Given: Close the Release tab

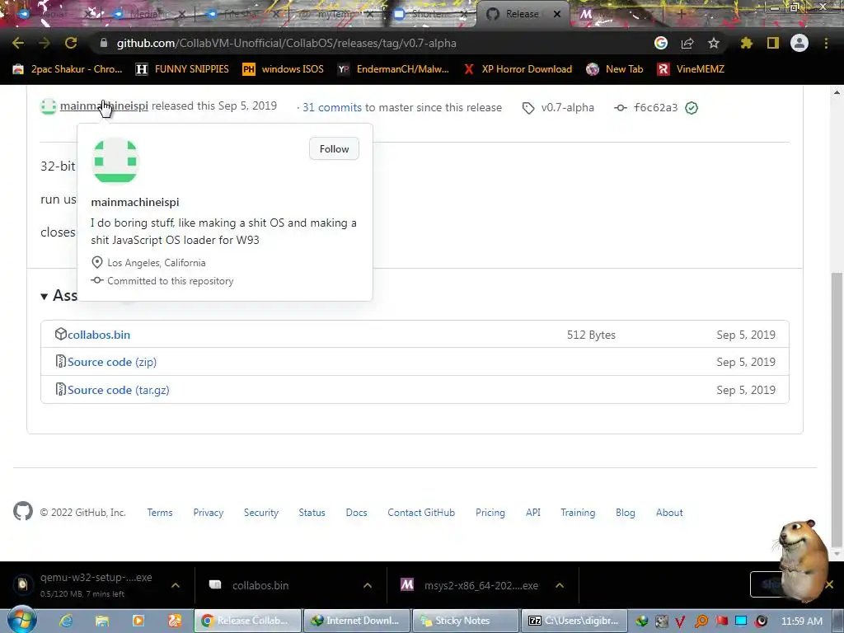Looking at the screenshot, I should tap(557, 14).
